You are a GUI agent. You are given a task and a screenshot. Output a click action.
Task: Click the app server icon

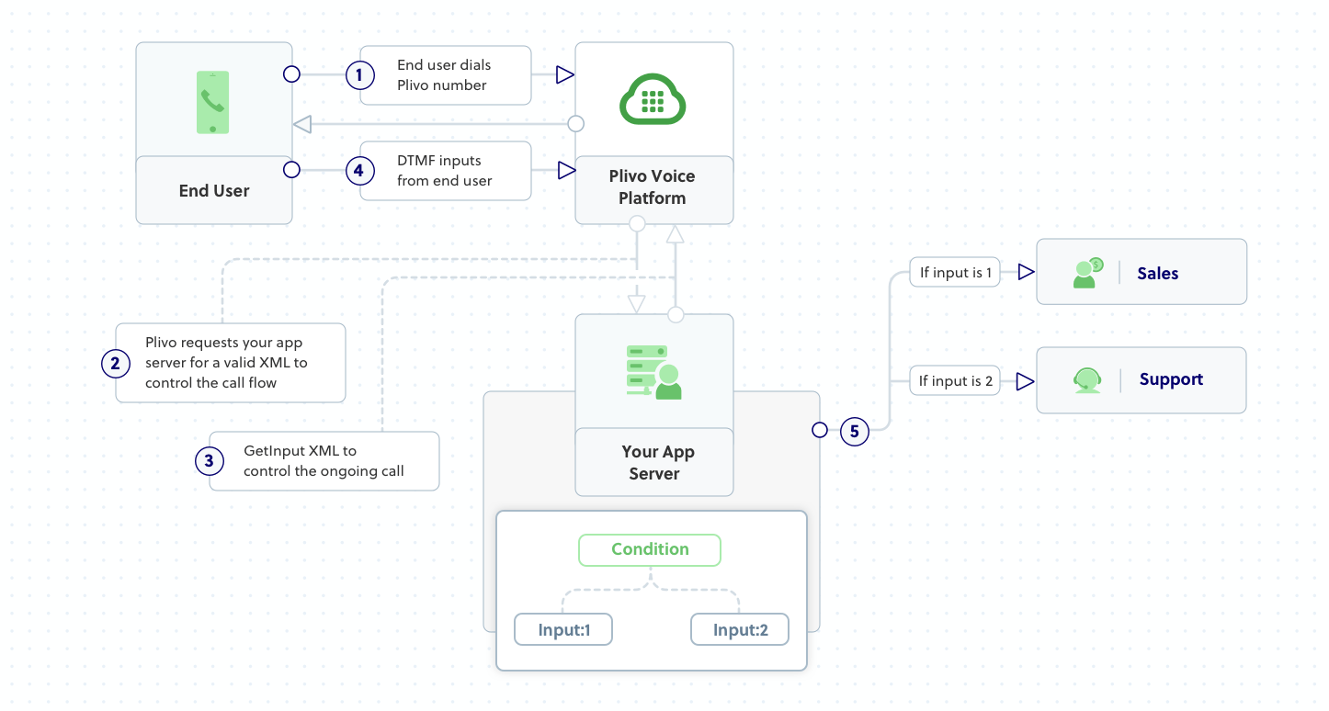click(653, 372)
